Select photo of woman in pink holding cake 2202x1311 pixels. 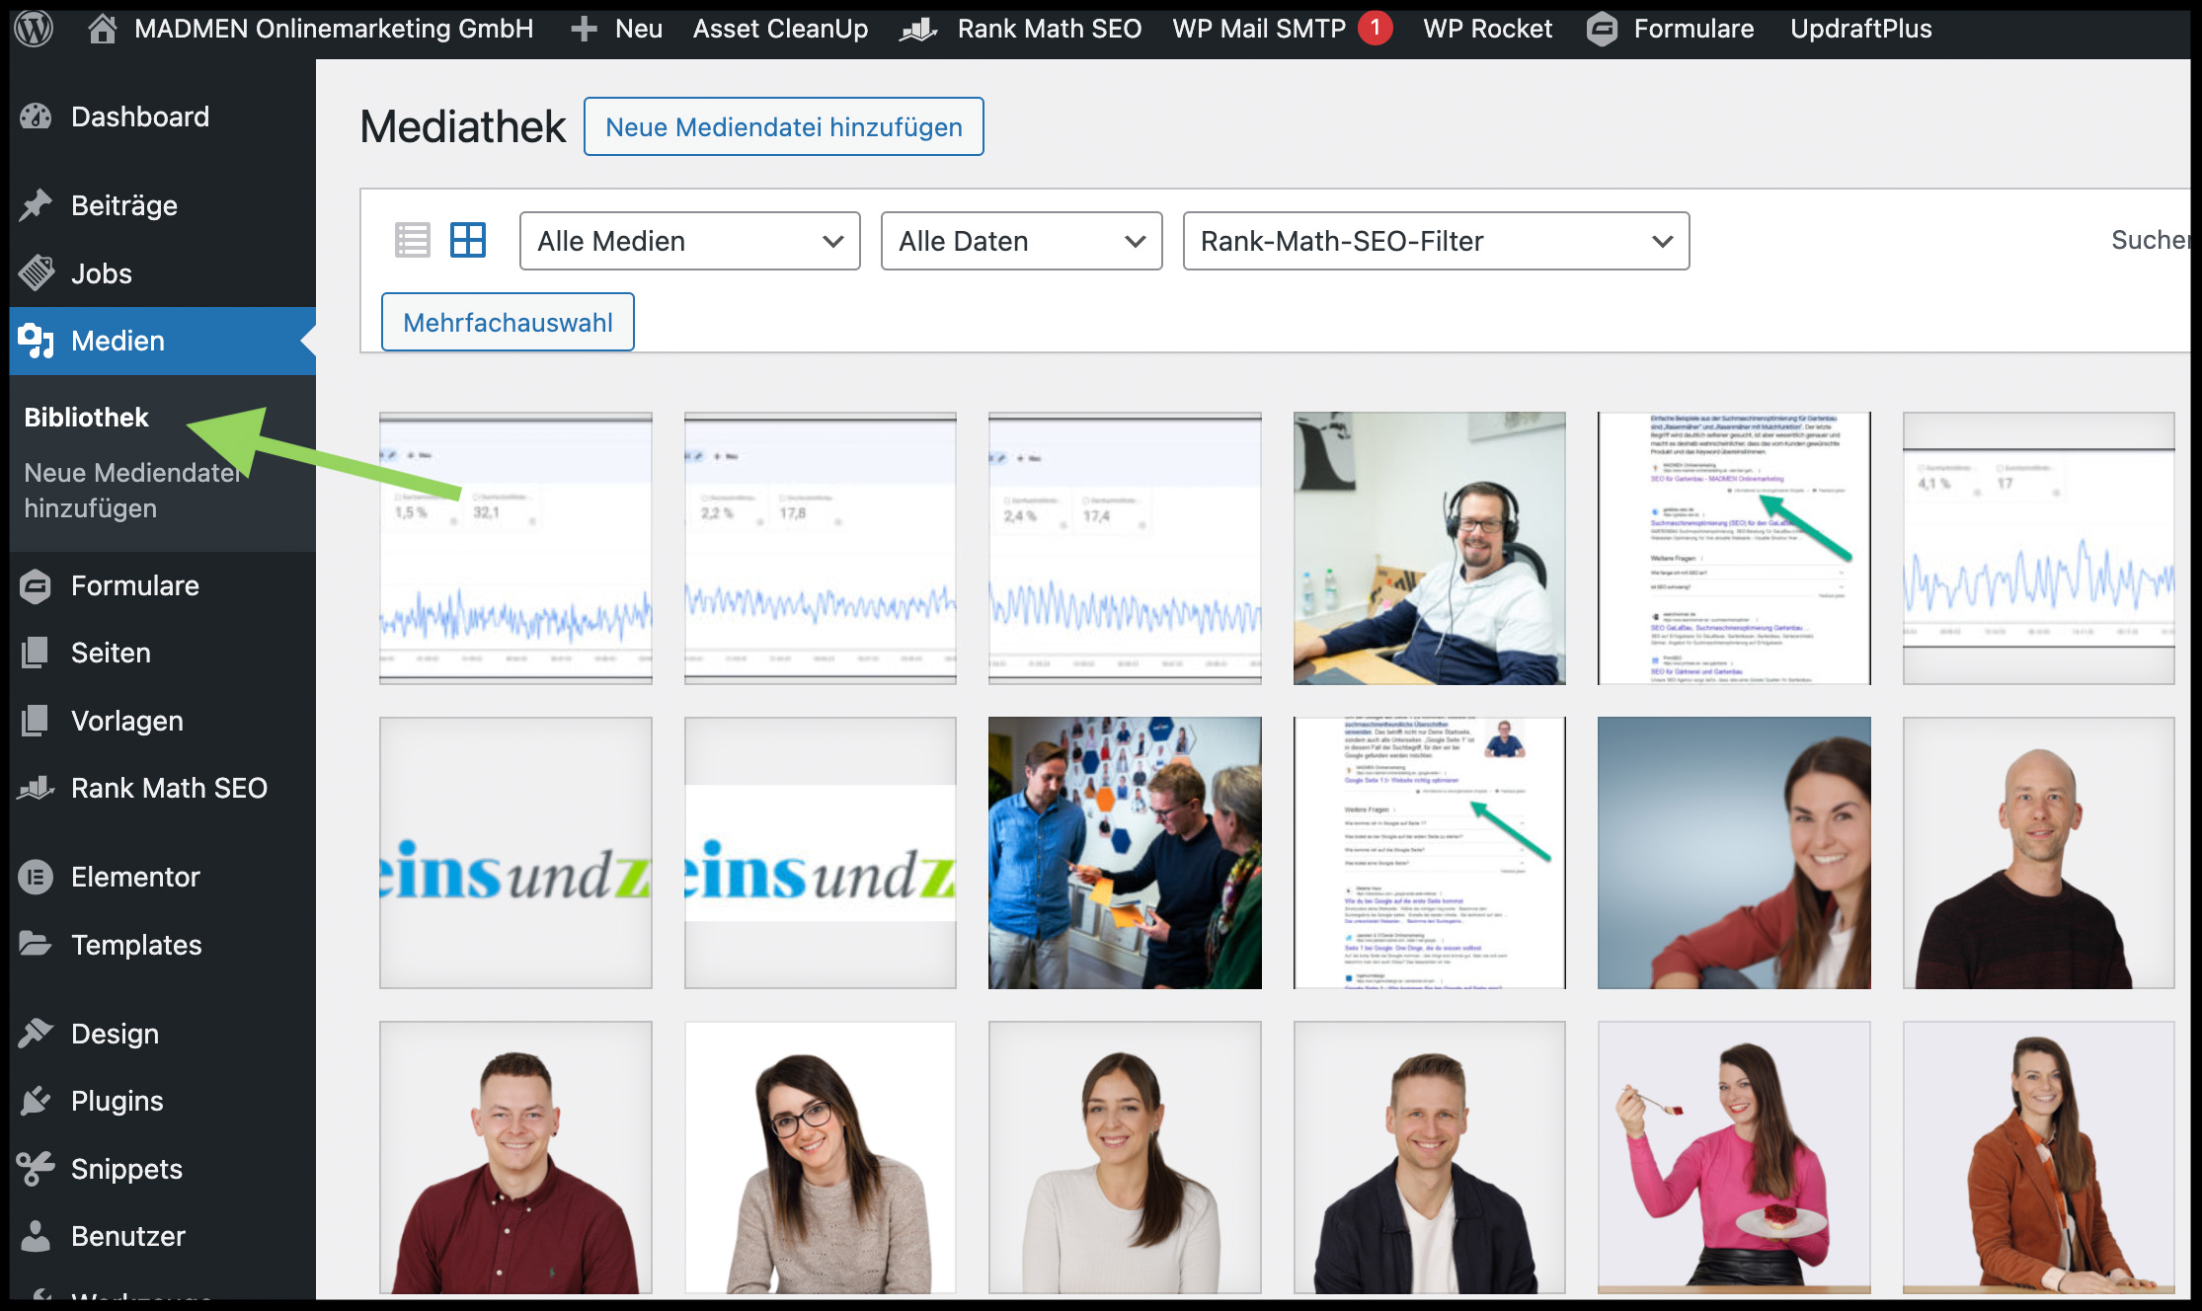(1734, 1157)
